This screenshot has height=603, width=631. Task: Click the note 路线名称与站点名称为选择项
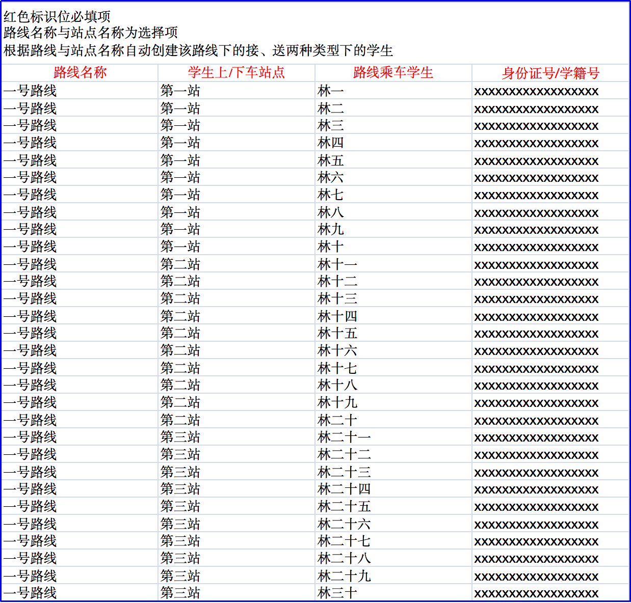[91, 33]
